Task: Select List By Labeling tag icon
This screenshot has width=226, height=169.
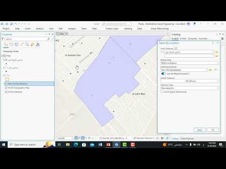Action: click(x=32, y=45)
